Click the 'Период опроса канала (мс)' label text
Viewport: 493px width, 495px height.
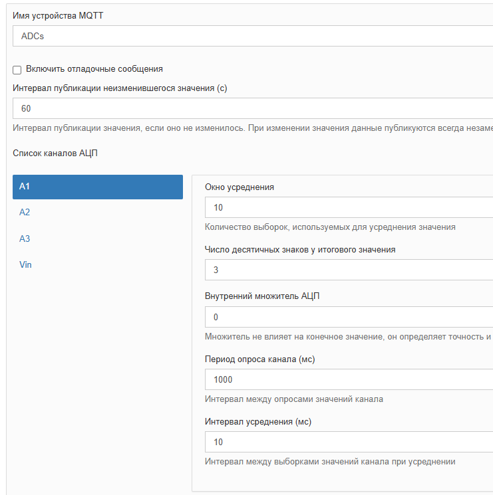[x=259, y=359]
